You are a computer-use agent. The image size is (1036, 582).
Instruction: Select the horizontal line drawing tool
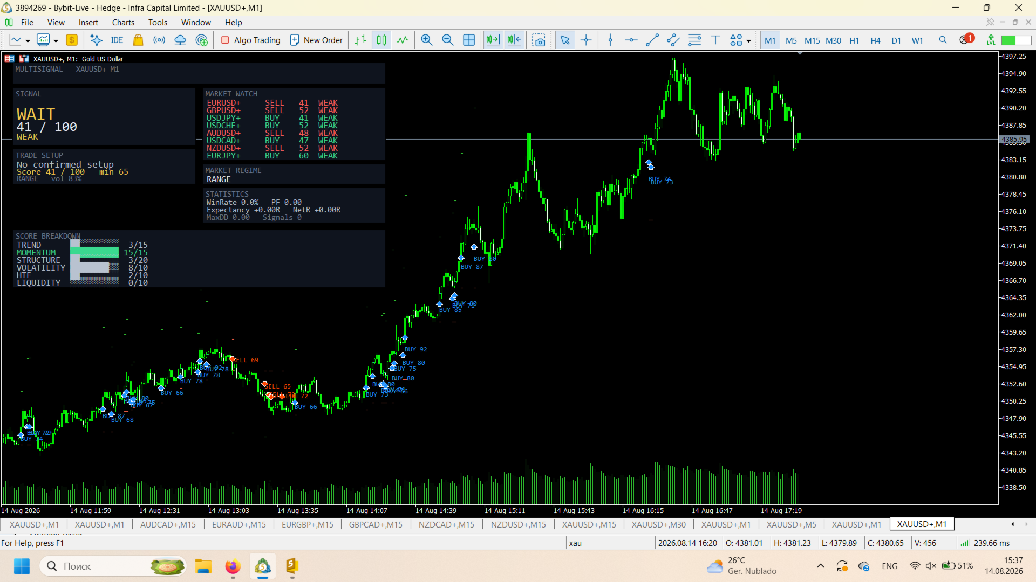point(631,40)
